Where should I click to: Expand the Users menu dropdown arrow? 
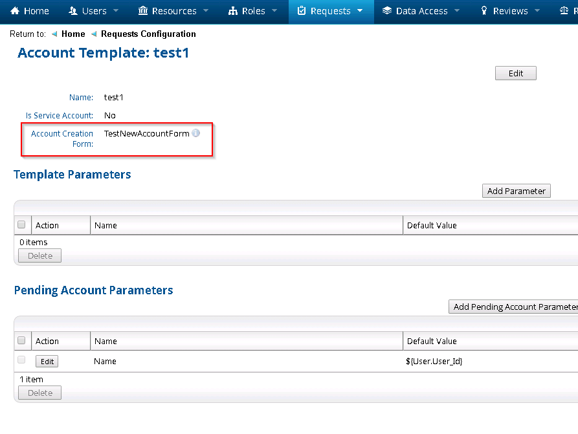coord(116,11)
